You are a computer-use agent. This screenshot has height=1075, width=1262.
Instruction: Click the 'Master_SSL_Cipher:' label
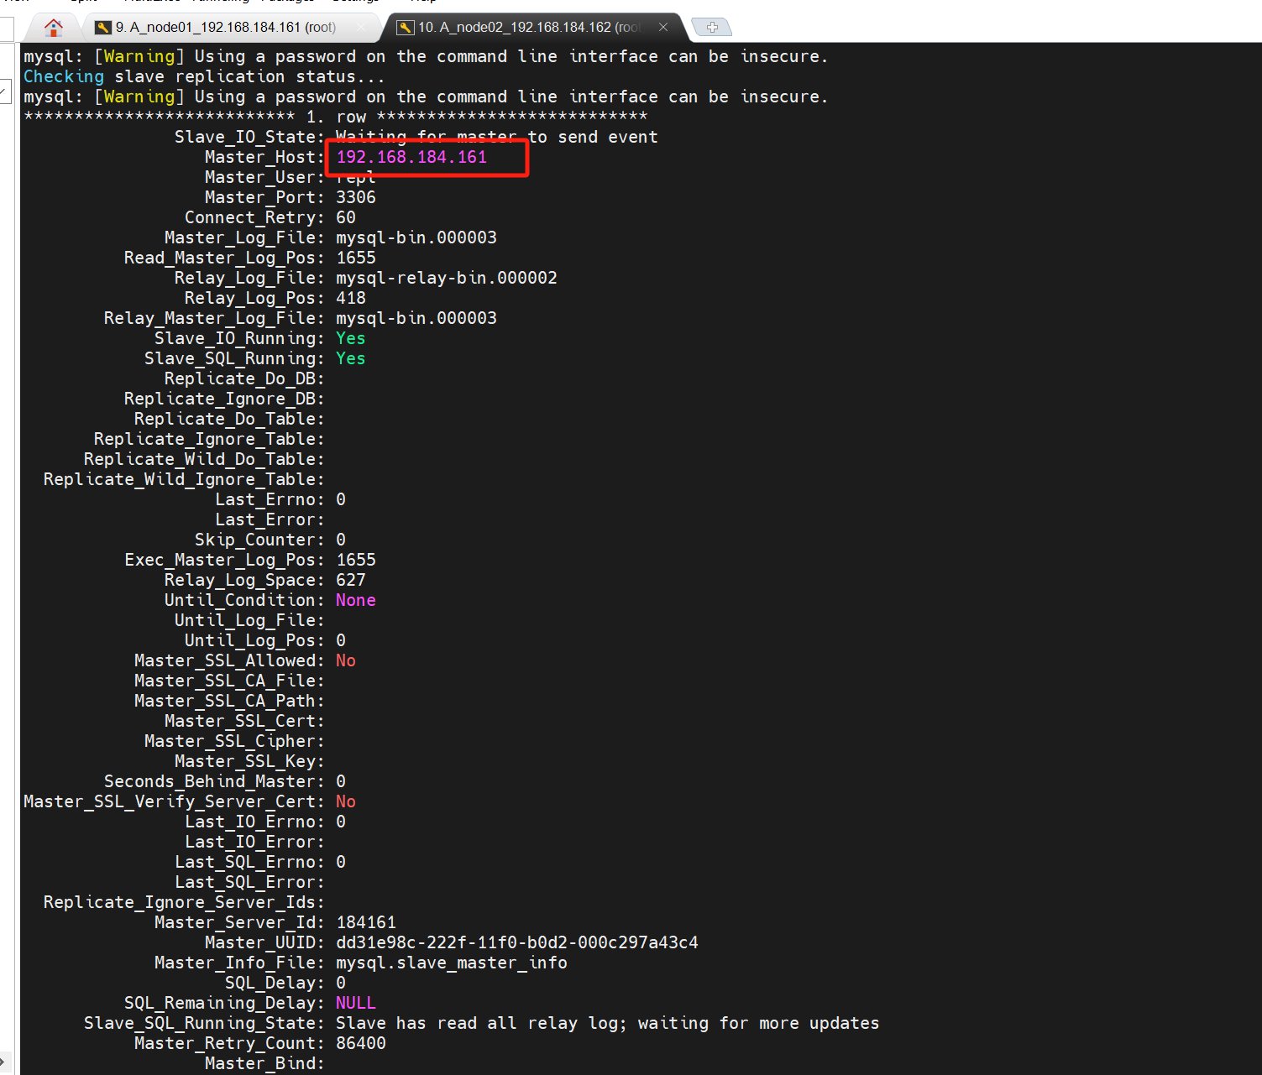click(234, 741)
